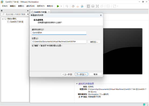Viewport: 149px width, 106px height.
Task: Select 我的计算机 in the library tree
Action: click(12, 19)
